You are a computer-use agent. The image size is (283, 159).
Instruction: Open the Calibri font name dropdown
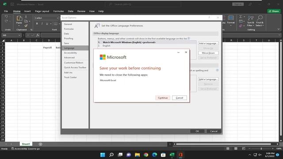click(57, 18)
